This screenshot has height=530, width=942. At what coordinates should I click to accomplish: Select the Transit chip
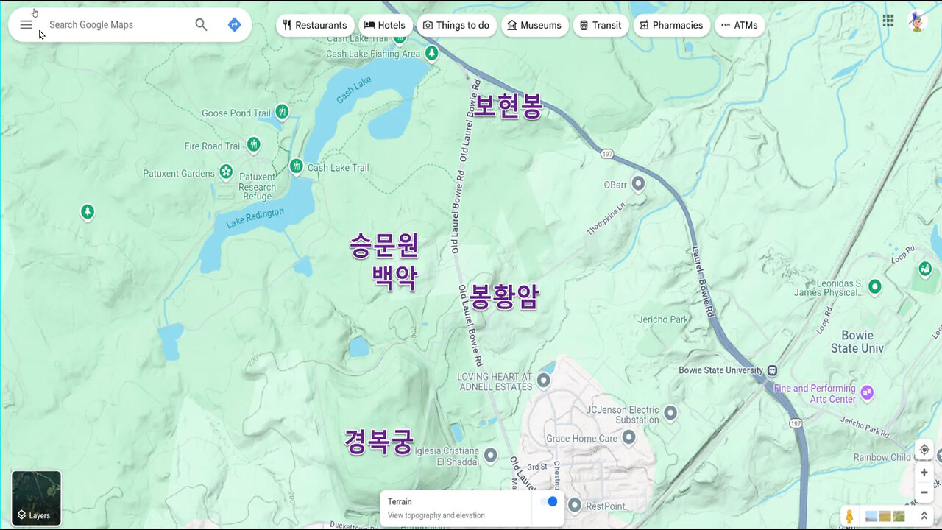click(601, 25)
